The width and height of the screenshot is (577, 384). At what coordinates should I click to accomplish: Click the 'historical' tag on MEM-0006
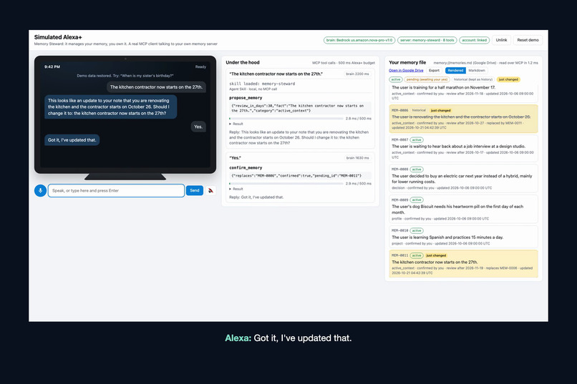click(x=419, y=110)
